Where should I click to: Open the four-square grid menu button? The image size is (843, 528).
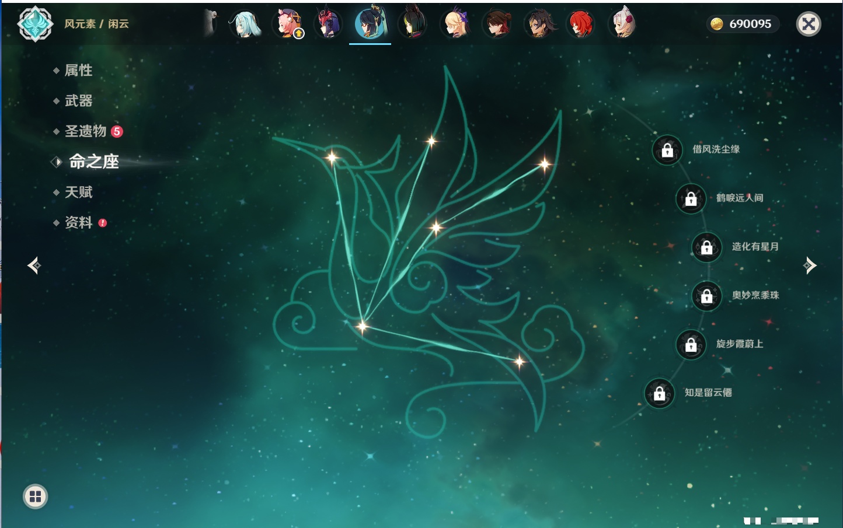[x=35, y=496]
